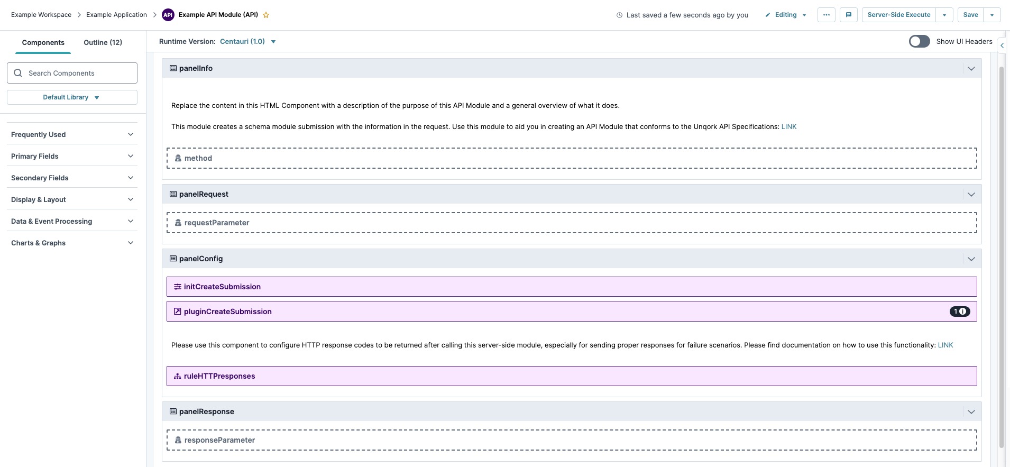Image resolution: width=1010 pixels, height=467 pixels.
Task: Open the Save options dropdown arrow
Action: coord(992,15)
